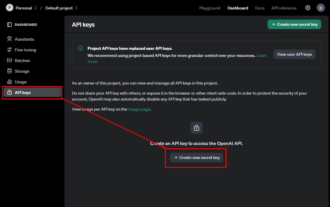Open the Docs tab
The image size is (330, 207).
(x=260, y=8)
